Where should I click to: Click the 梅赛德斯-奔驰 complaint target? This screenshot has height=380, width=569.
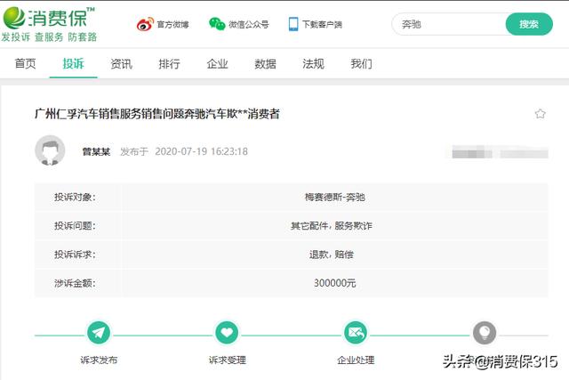point(334,198)
